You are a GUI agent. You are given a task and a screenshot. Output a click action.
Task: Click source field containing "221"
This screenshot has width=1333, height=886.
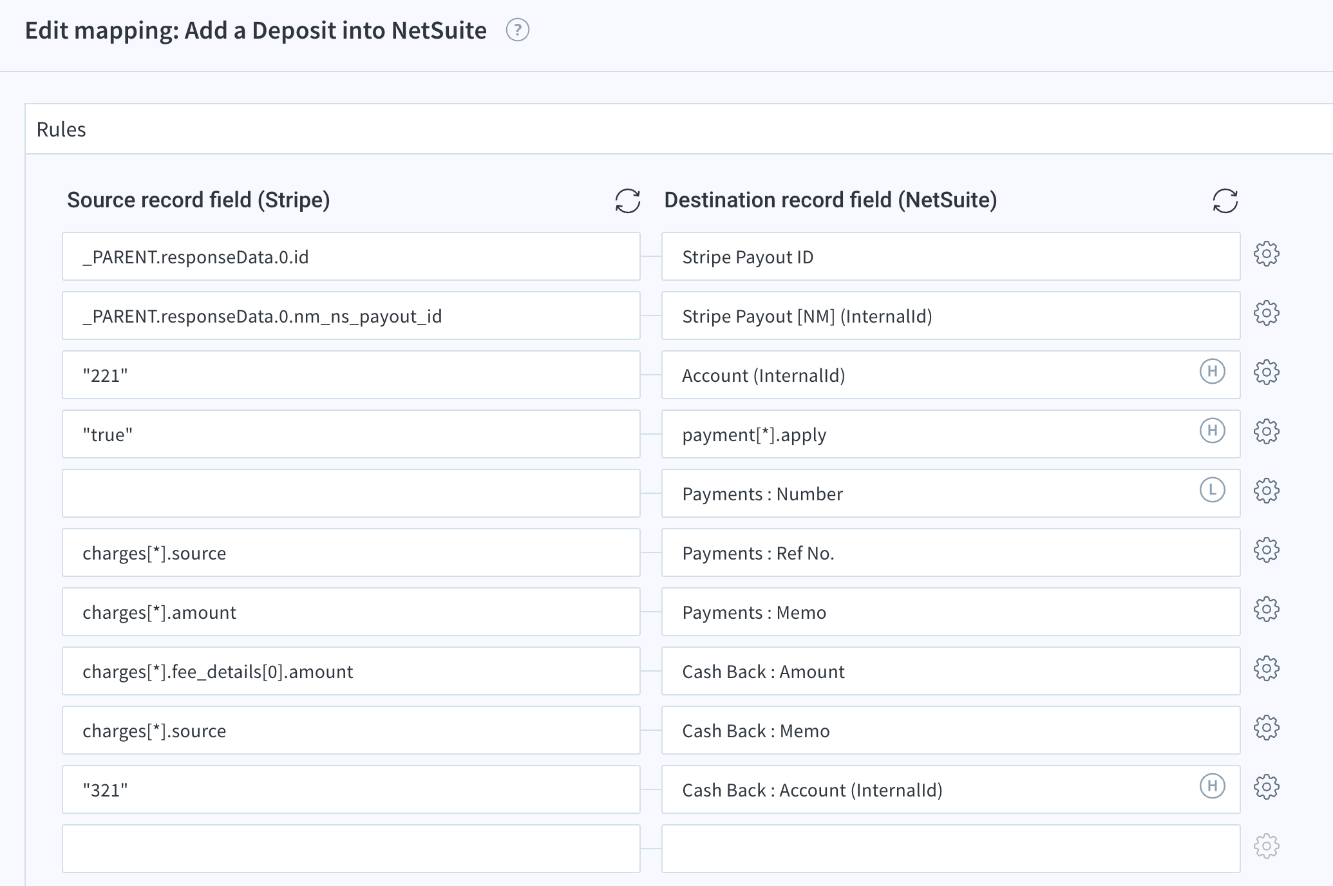click(351, 375)
